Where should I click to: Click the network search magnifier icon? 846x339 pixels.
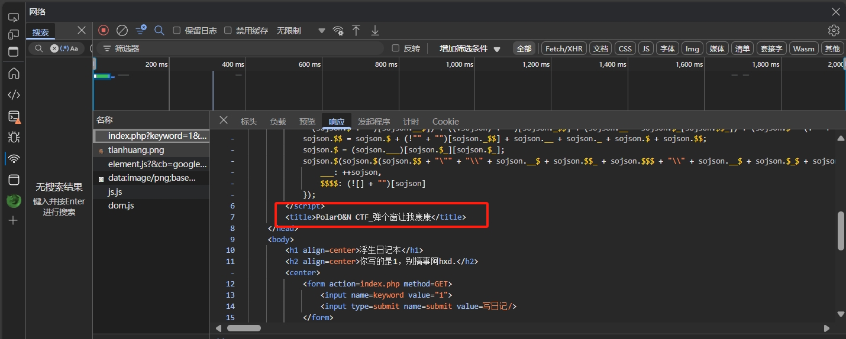pyautogui.click(x=159, y=30)
